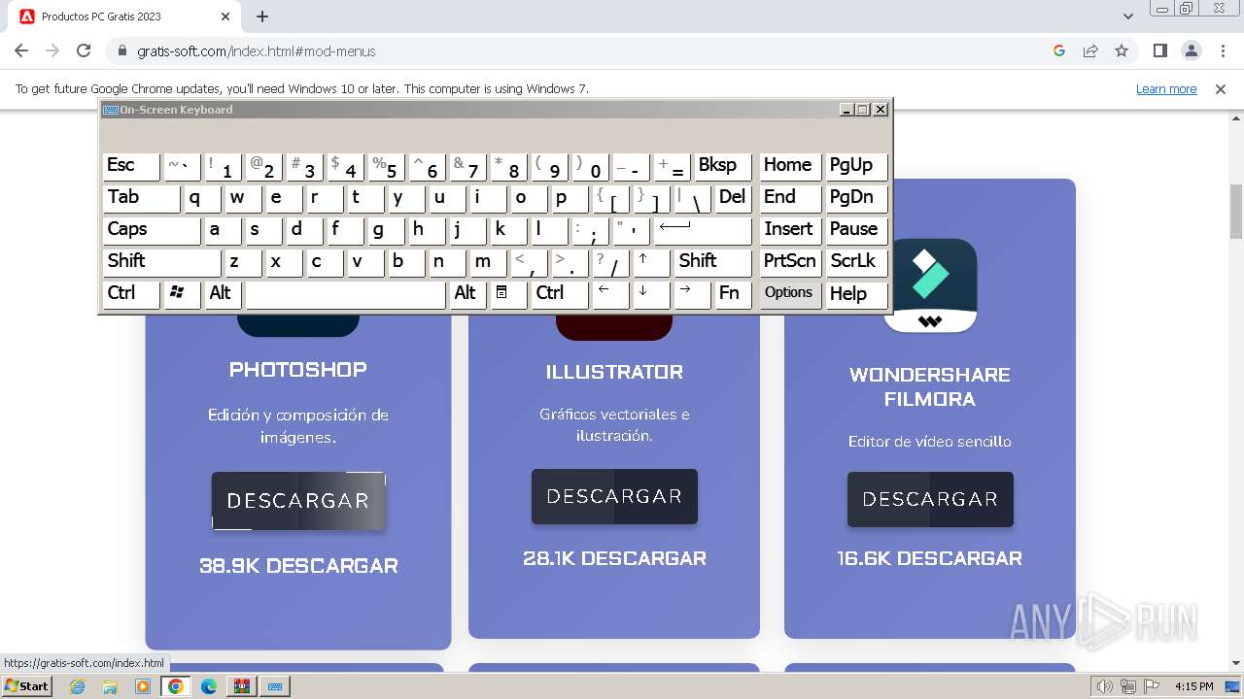Click the down arrow key on keyboard
Viewport: 1244px width, 699px height.
pos(651,294)
